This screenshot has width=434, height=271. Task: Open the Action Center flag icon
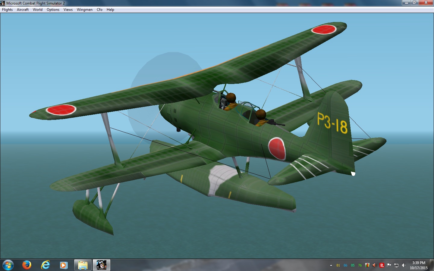389,265
